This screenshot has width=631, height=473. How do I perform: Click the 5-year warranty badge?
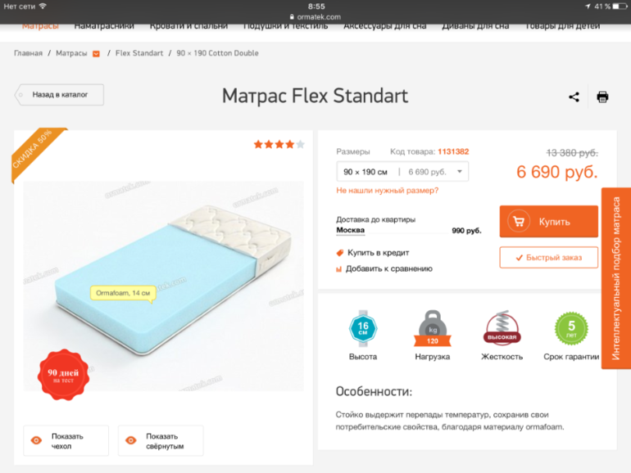click(571, 328)
